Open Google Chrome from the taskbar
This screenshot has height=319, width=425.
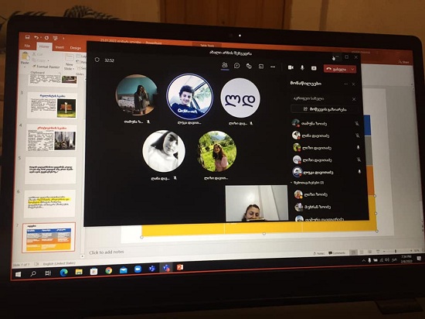pos(109,270)
